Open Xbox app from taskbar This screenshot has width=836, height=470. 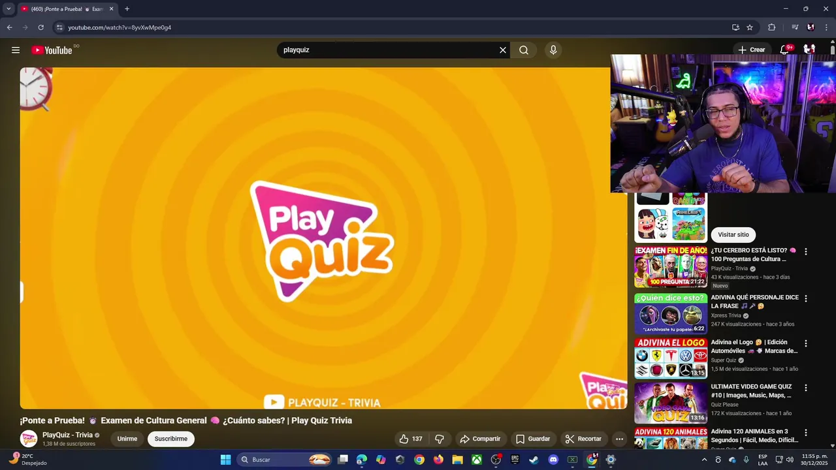click(477, 460)
